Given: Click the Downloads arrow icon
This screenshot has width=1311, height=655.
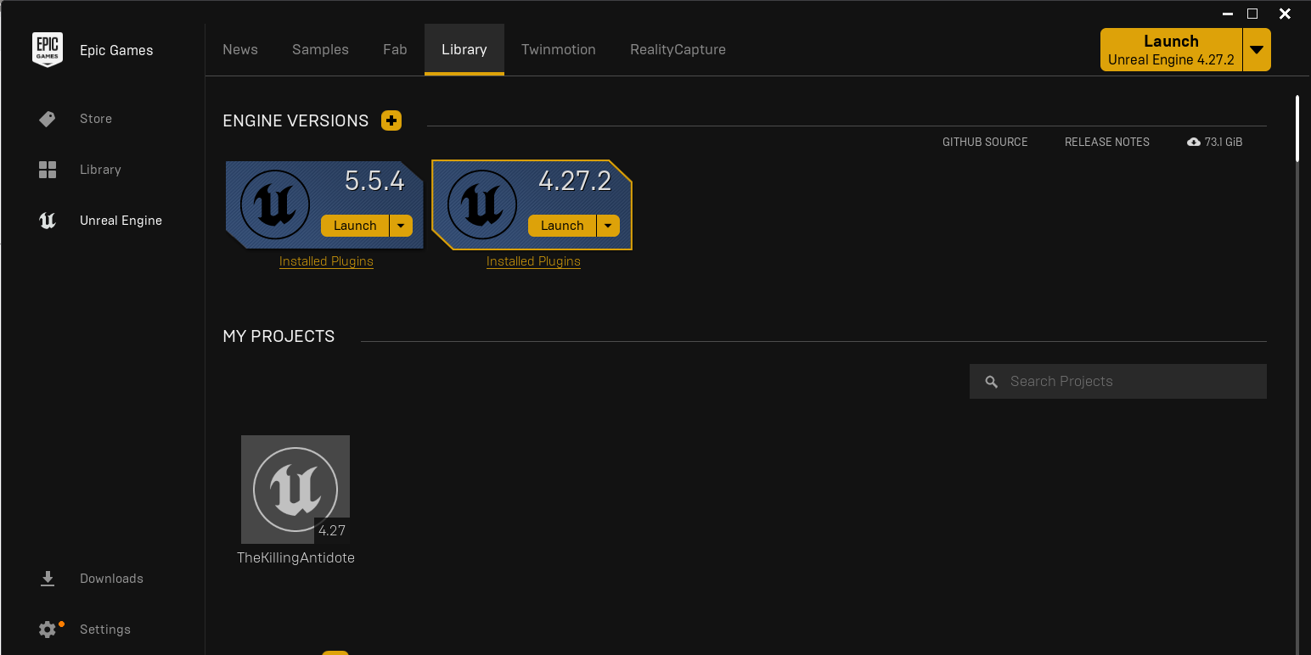Looking at the screenshot, I should (48, 579).
